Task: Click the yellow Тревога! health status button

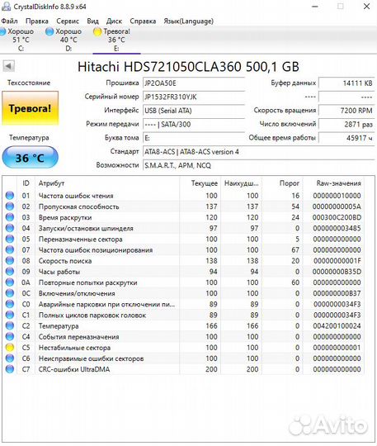Action: 31,108
